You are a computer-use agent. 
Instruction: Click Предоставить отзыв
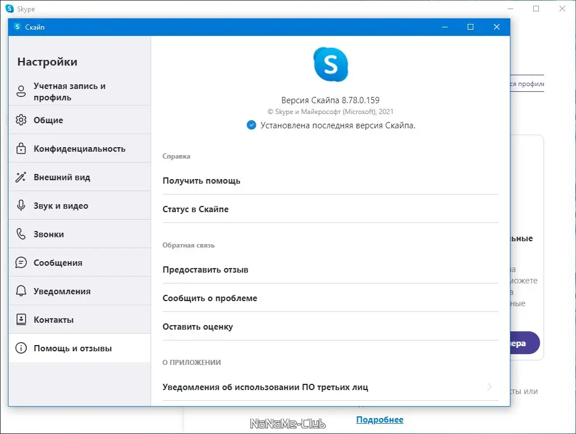coord(330,270)
